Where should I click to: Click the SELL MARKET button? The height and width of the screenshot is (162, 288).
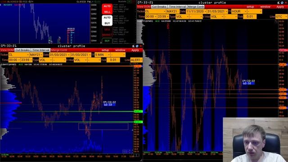point(107,32)
